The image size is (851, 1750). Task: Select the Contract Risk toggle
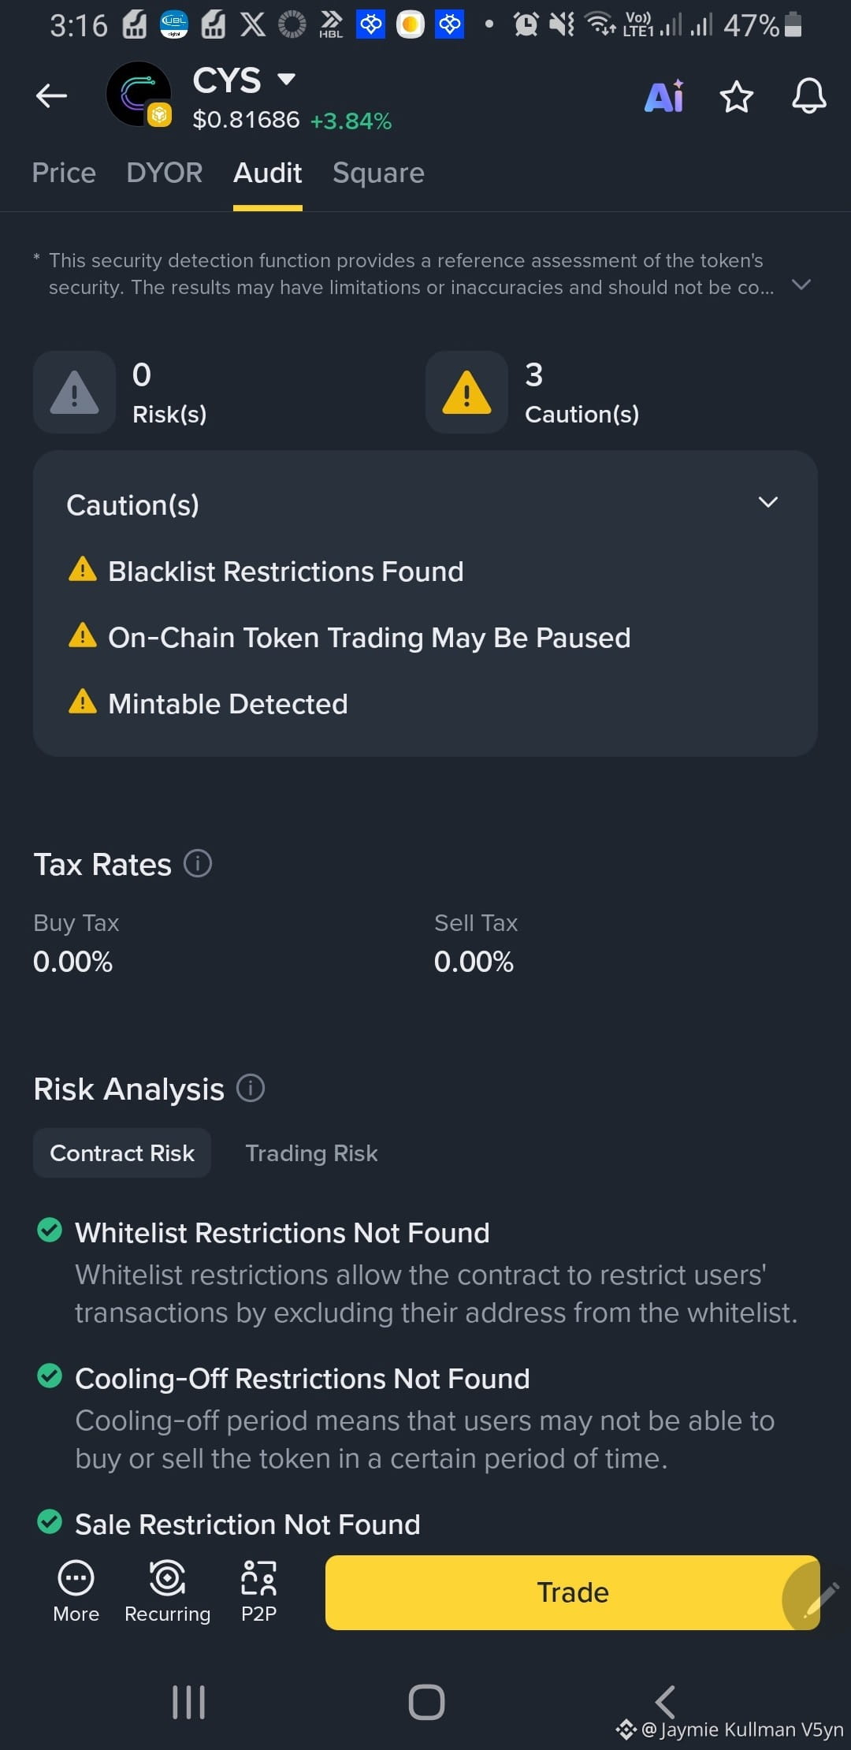point(122,1152)
